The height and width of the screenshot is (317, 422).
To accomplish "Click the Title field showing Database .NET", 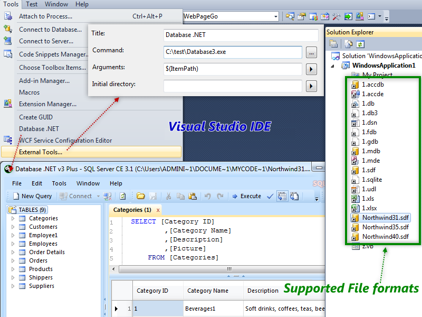I will coord(241,35).
